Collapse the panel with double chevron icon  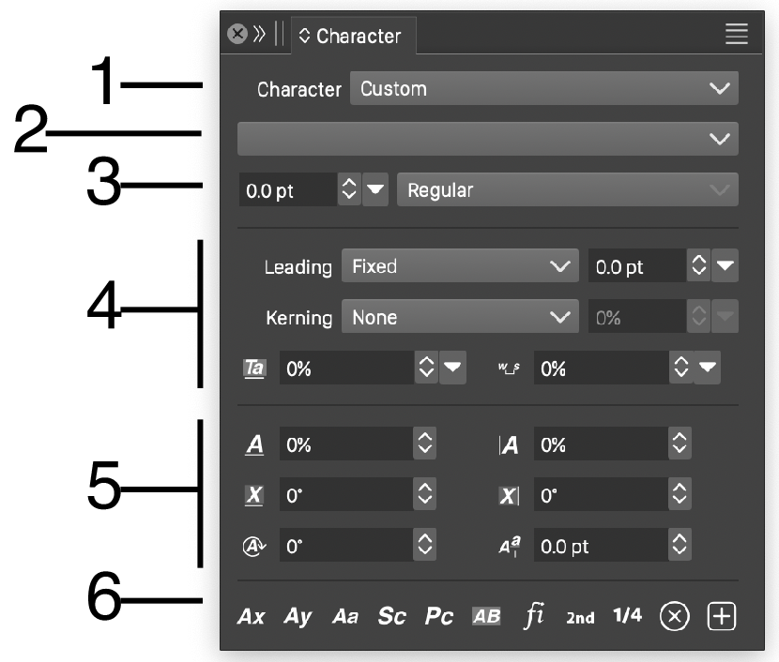pos(260,35)
